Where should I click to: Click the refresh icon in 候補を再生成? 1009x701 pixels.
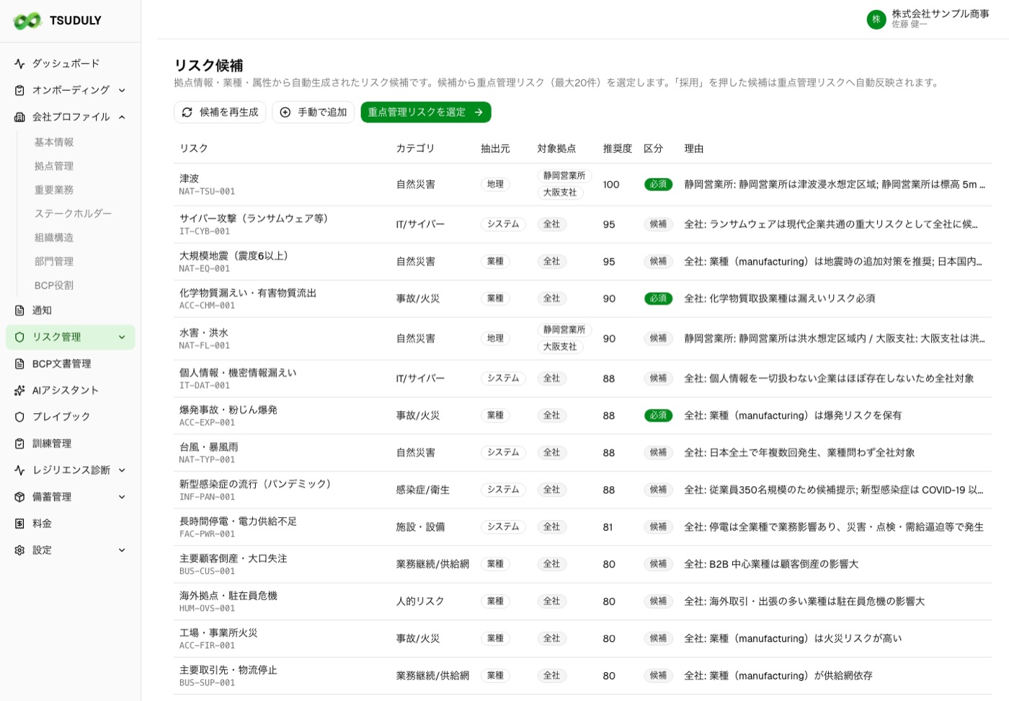click(x=187, y=113)
